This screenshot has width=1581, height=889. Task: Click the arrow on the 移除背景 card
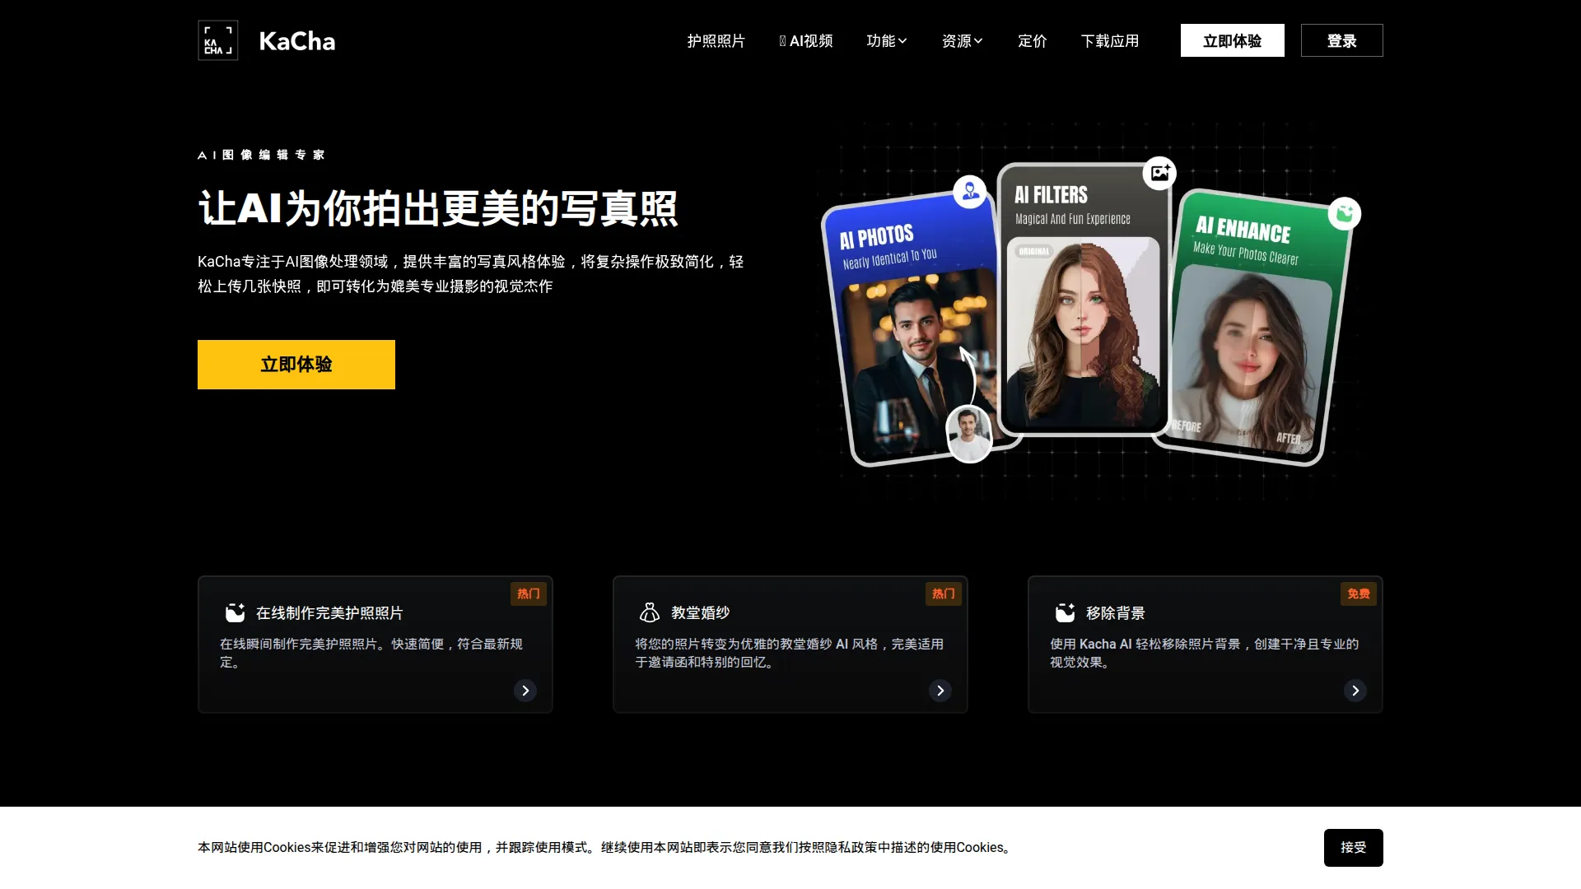[x=1355, y=691]
